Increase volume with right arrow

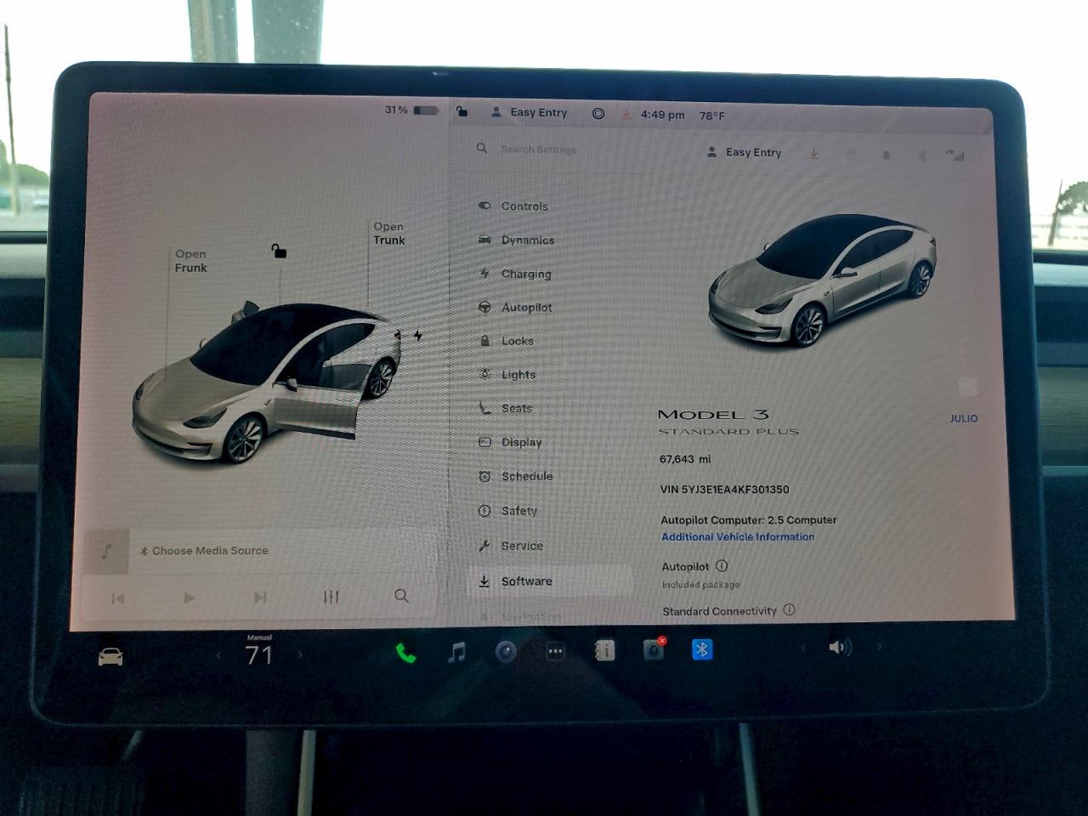pos(879,647)
